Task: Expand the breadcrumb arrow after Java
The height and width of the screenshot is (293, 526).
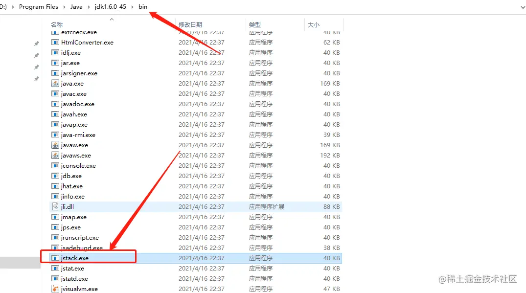Action: (x=89, y=7)
